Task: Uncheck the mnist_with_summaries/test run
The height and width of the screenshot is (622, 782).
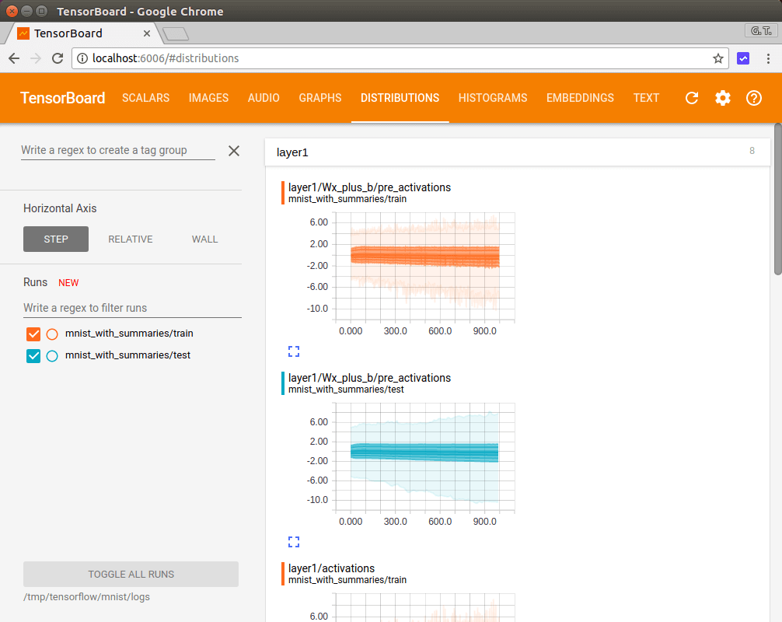Action: (33, 356)
